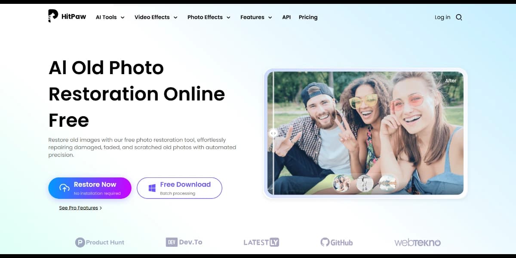Click the HitPaw logo
The width and height of the screenshot is (516, 258).
pos(67,16)
